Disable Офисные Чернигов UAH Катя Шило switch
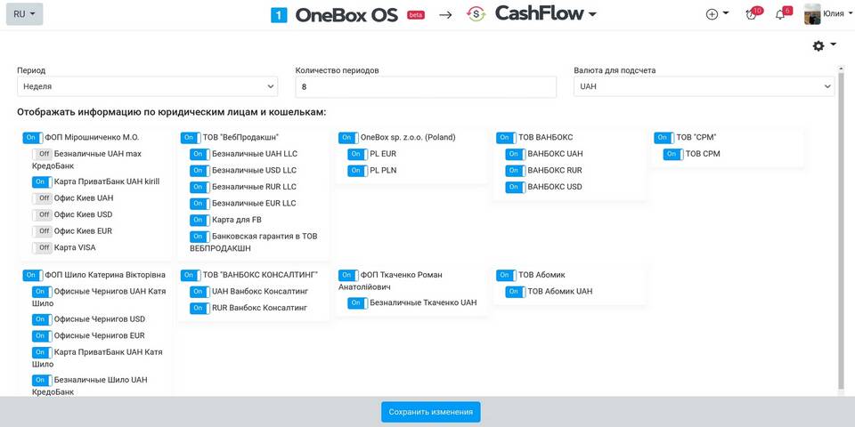Image resolution: width=855 pixels, height=427 pixels. 42,292
